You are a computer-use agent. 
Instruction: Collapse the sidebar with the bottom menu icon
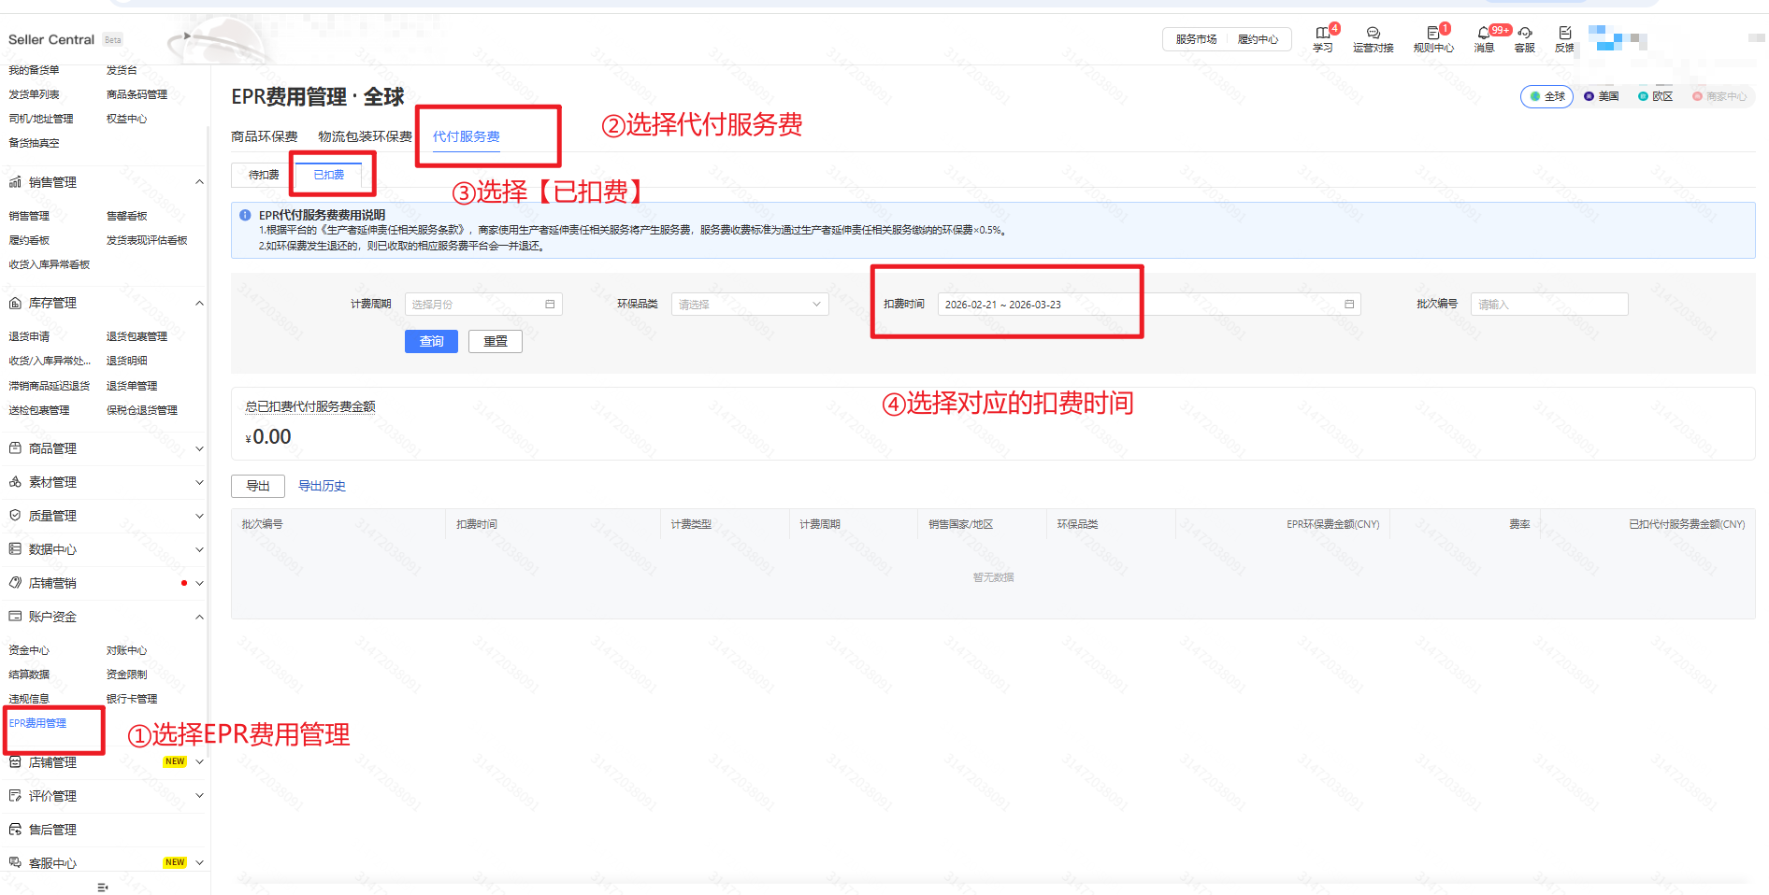[103, 887]
